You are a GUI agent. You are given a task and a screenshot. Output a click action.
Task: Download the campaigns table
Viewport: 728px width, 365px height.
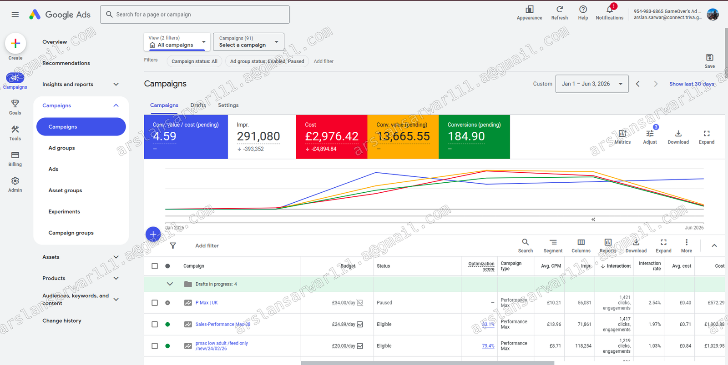tap(636, 245)
